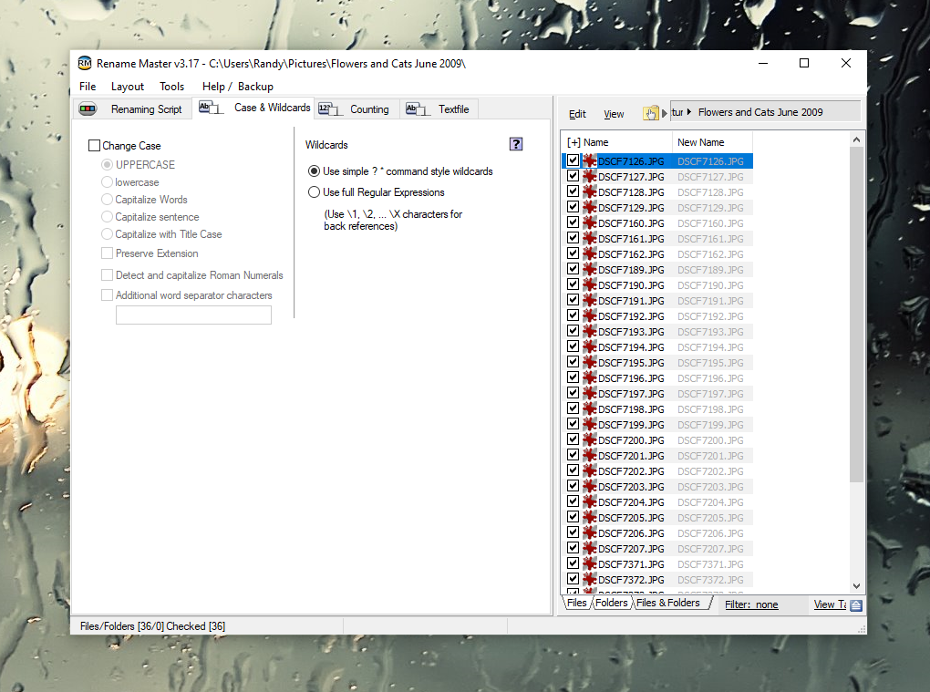Viewport: 930px width, 692px height.
Task: Uncheck the DSCF7127.JPG file checkbox
Action: point(573,176)
